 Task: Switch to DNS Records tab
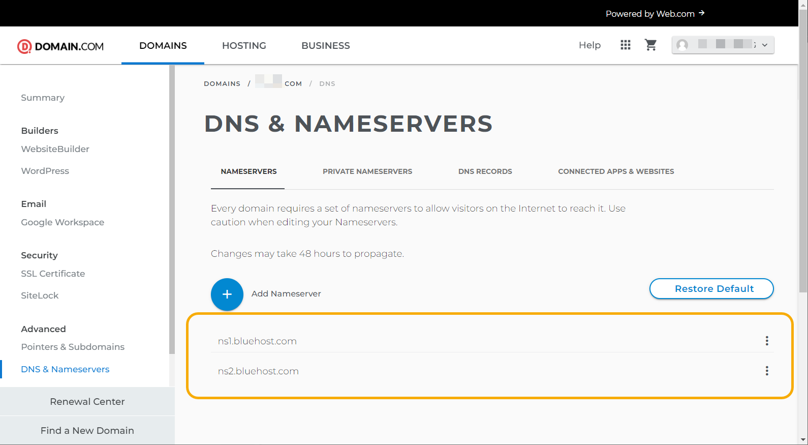point(485,171)
